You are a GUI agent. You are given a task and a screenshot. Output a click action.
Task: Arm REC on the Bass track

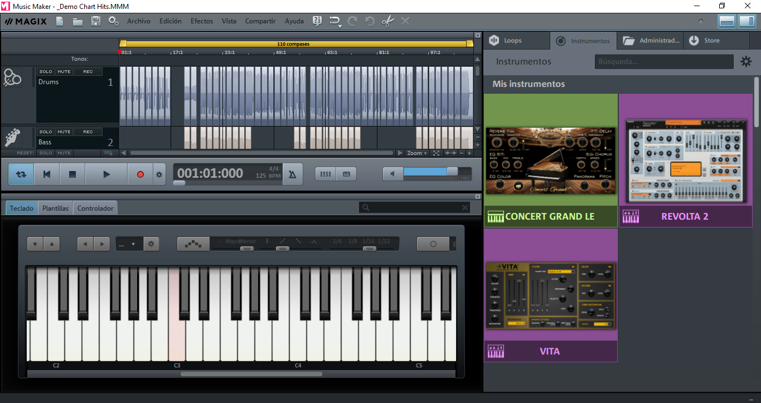click(x=88, y=132)
